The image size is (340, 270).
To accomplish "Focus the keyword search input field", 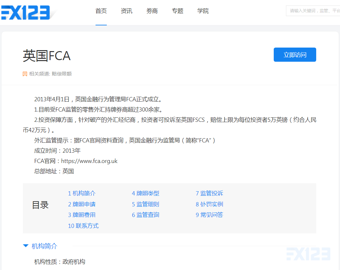I will [313, 11].
